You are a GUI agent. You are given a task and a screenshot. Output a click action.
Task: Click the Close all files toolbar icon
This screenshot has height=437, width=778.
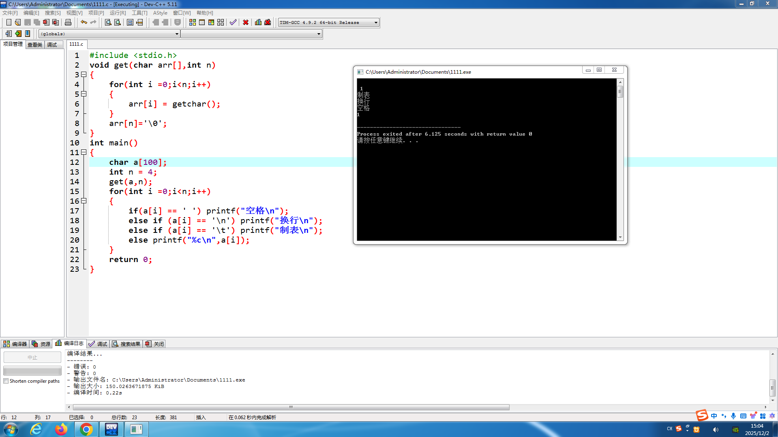pos(56,22)
